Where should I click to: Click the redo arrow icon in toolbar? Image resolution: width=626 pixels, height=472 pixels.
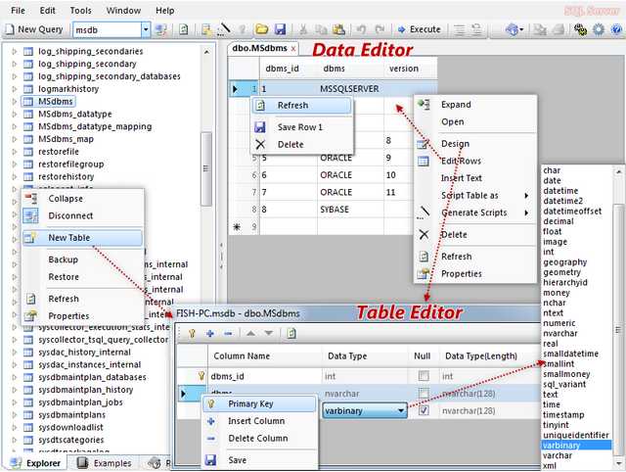(380, 29)
